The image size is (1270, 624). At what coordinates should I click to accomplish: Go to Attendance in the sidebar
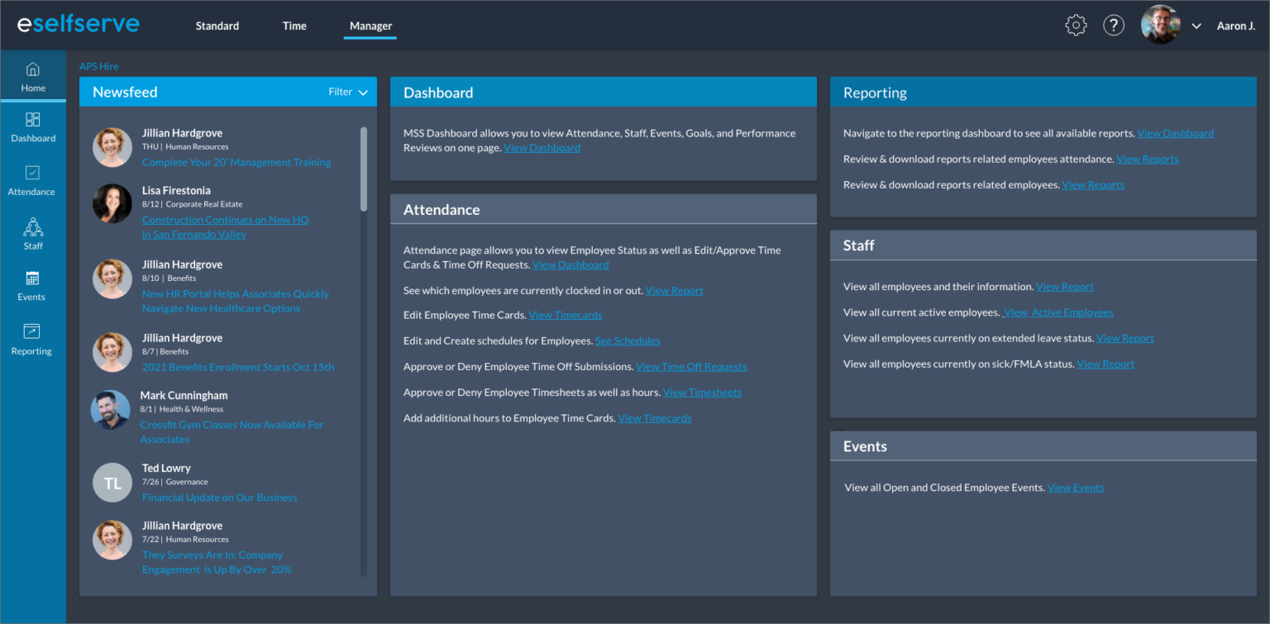(x=32, y=173)
